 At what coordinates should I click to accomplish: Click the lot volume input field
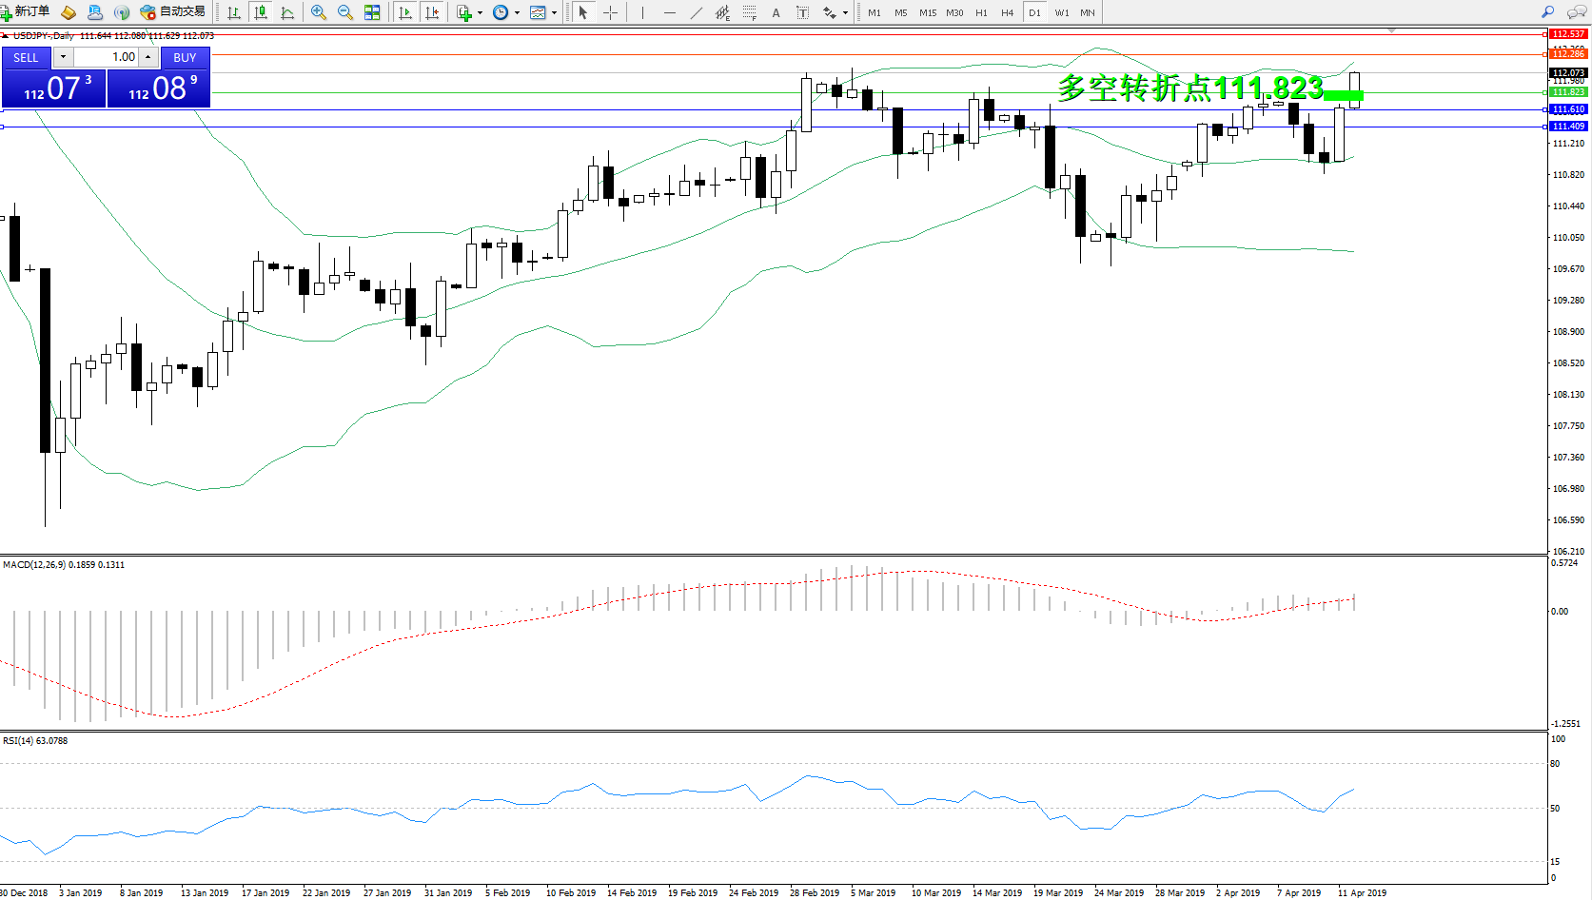click(107, 57)
